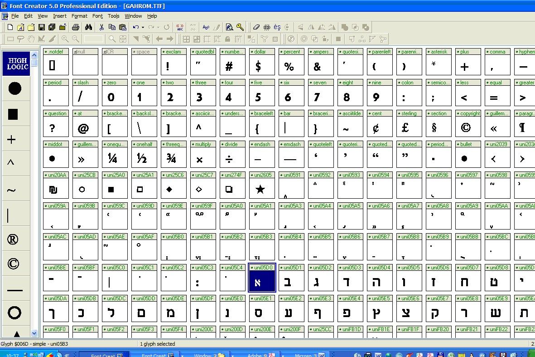Select the uni2605 star glyph cell

pos(262,185)
